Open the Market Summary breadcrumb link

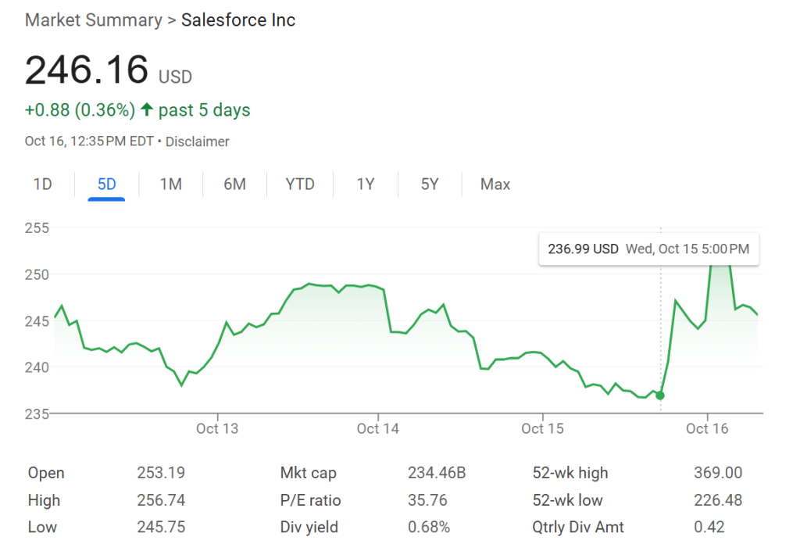click(x=92, y=20)
